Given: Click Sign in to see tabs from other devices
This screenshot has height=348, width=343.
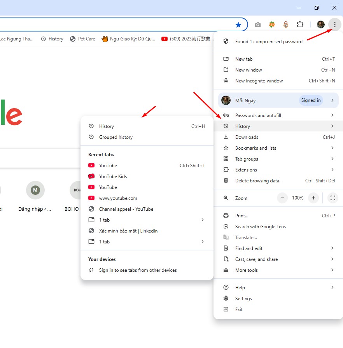Looking at the screenshot, I should (138, 270).
